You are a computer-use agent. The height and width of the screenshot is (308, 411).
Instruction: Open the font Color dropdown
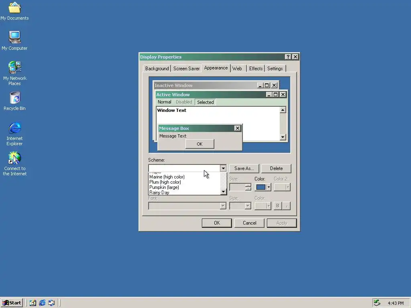coord(262,206)
